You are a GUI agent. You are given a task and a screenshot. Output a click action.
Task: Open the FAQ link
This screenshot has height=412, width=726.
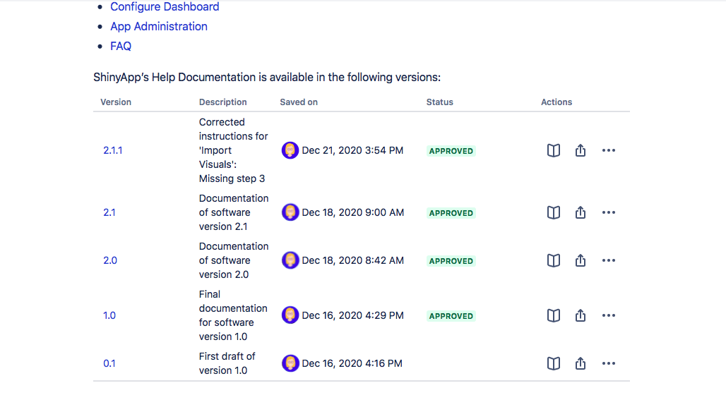point(120,46)
